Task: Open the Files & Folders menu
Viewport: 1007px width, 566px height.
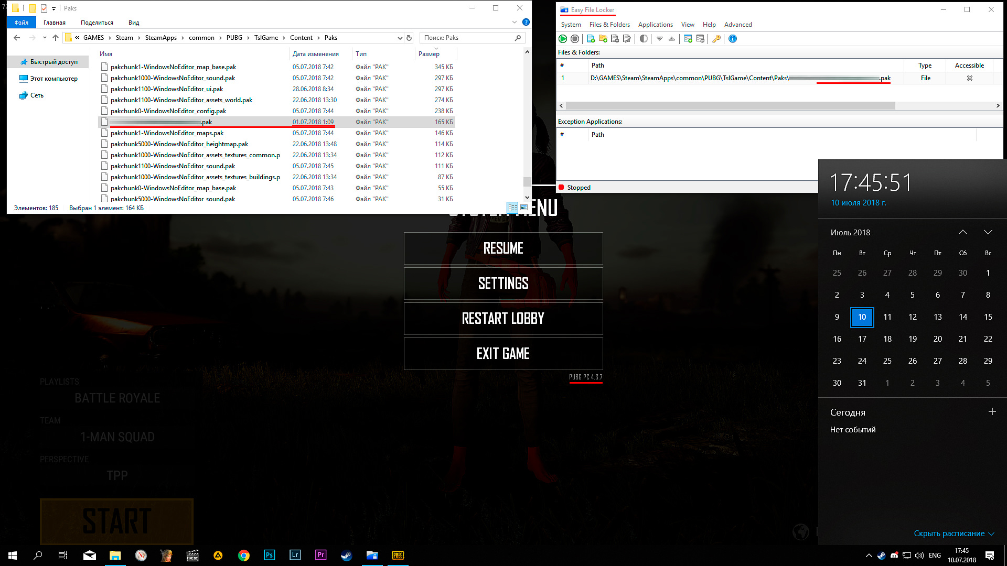Action: pos(609,25)
